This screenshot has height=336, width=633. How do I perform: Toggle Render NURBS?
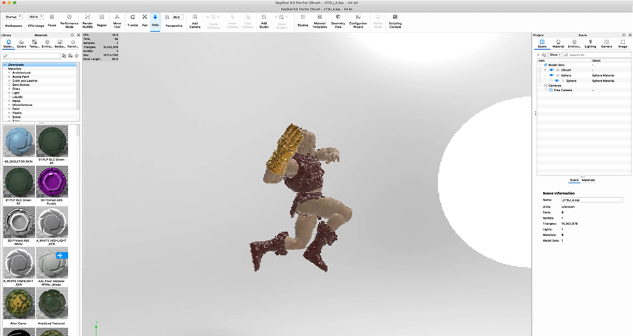(87, 21)
